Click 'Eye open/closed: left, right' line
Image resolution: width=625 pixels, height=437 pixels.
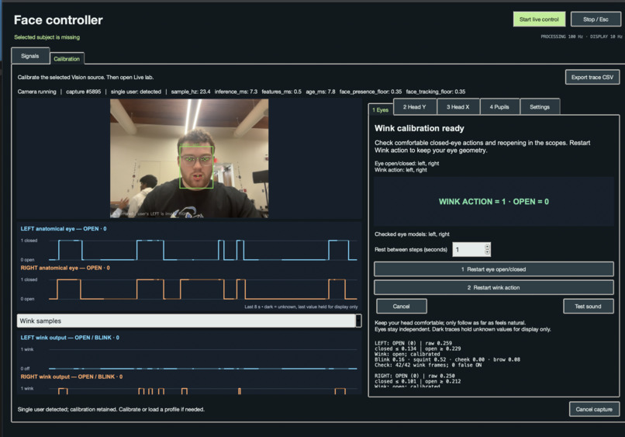[x=406, y=163]
